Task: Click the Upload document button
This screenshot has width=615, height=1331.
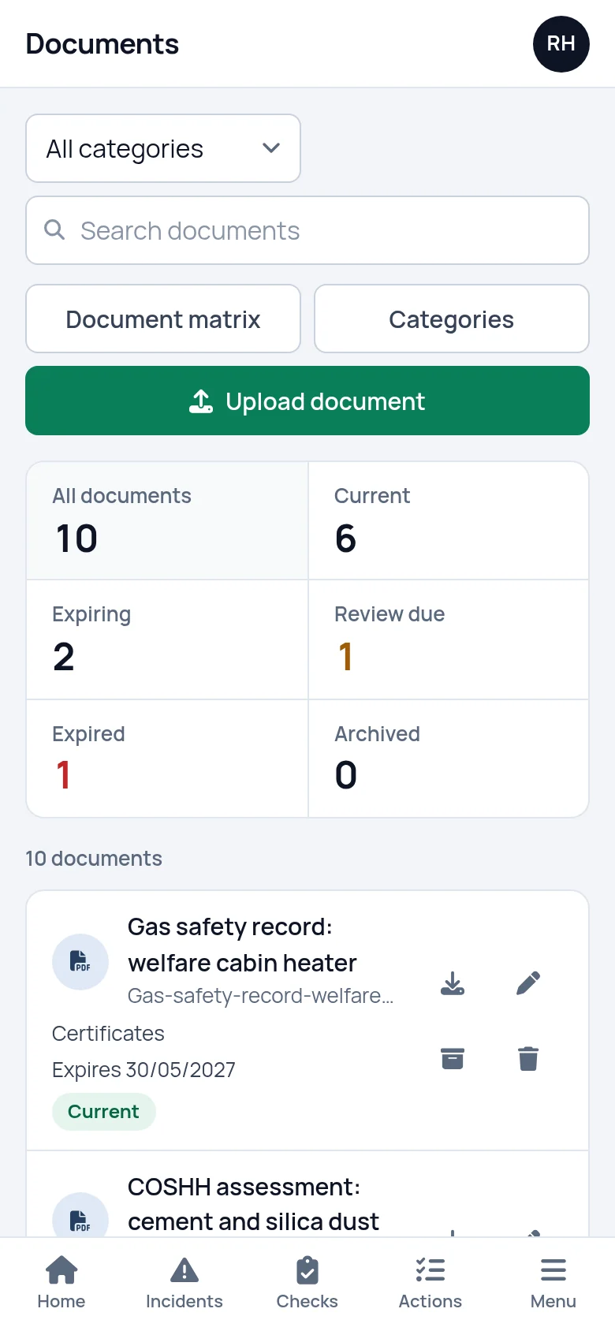Action: coord(307,401)
